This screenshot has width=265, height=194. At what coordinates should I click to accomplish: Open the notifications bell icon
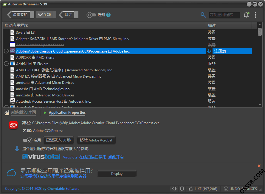point(247,15)
